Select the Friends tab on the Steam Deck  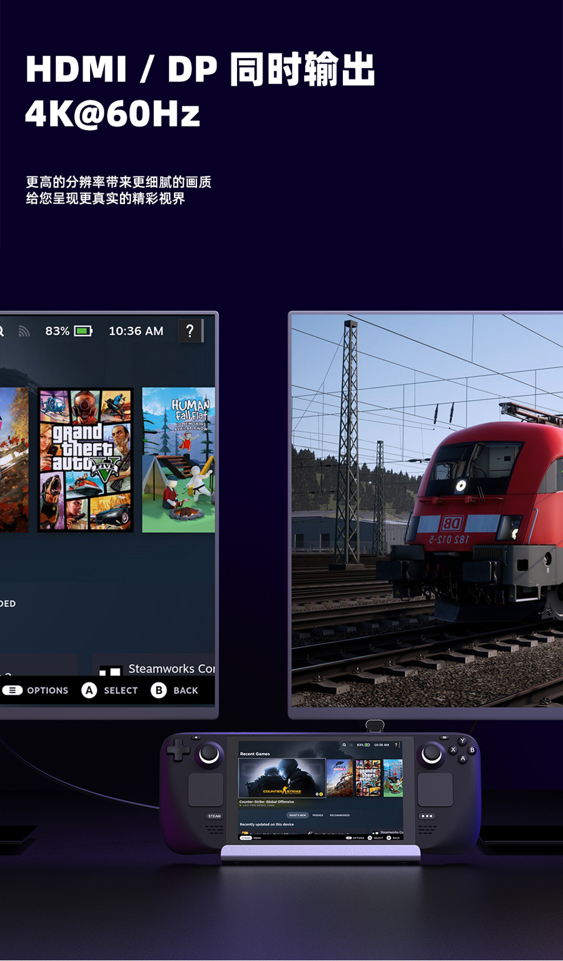318,815
